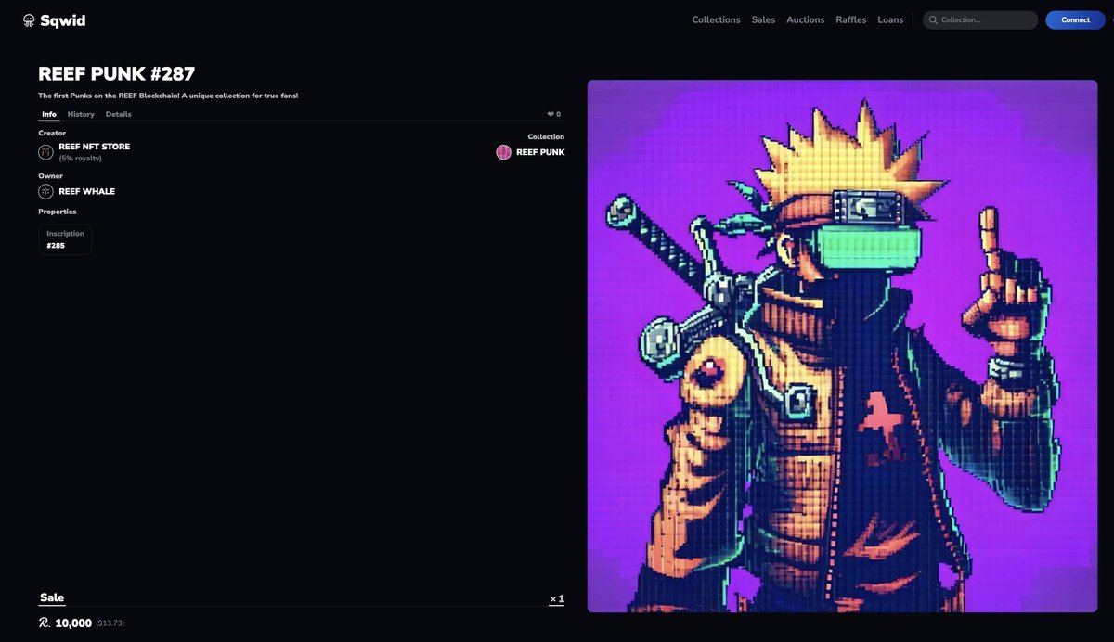
Task: Click the 10,000 price value
Action: pos(73,623)
